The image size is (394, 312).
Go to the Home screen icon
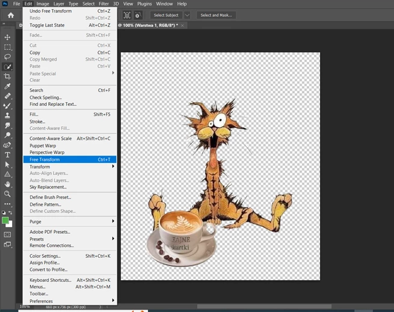11,15
